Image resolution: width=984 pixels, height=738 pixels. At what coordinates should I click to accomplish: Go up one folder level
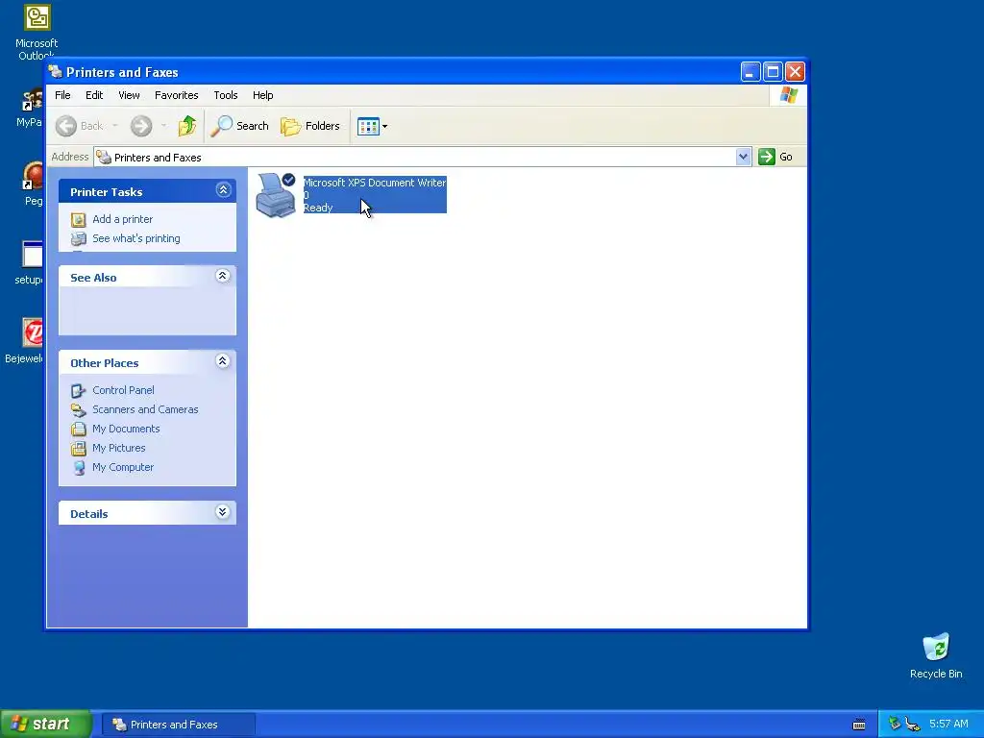(187, 126)
